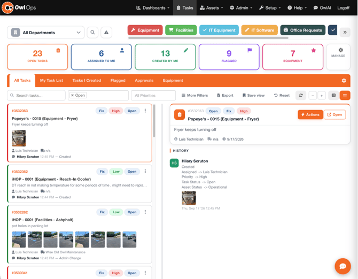This screenshot has height=279, width=358.
Task: Open the orange chat bubble widget
Action: click(x=343, y=266)
